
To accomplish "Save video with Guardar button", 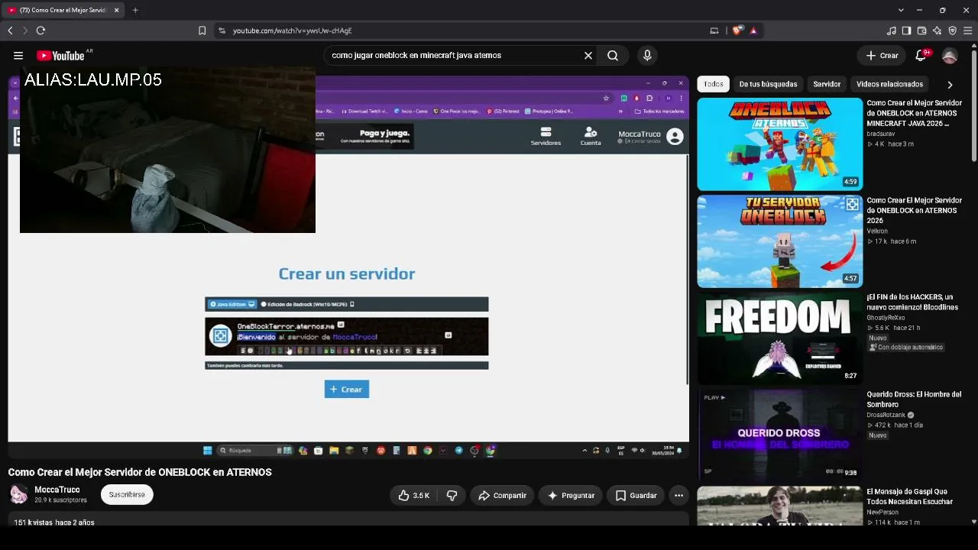I will [x=636, y=495].
